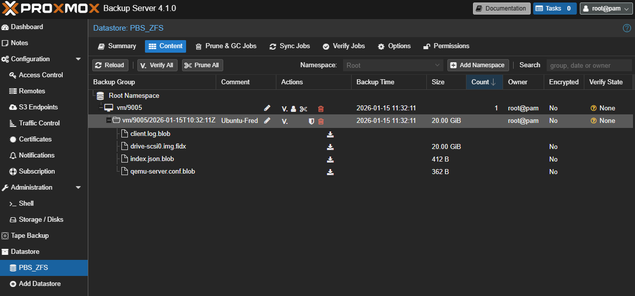The width and height of the screenshot is (635, 296).
Task: Edit the Ubuntu-Fred snapshot comment via pencil icon
Action: pos(267,120)
